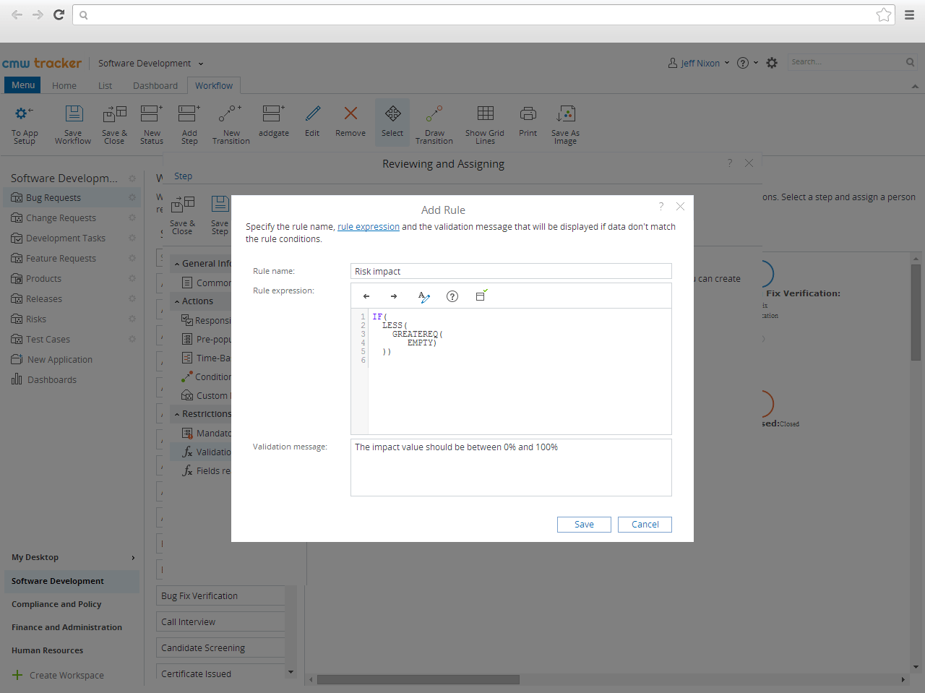Click the Draw Transition tool
The height and width of the screenshot is (693, 925).
(434, 125)
